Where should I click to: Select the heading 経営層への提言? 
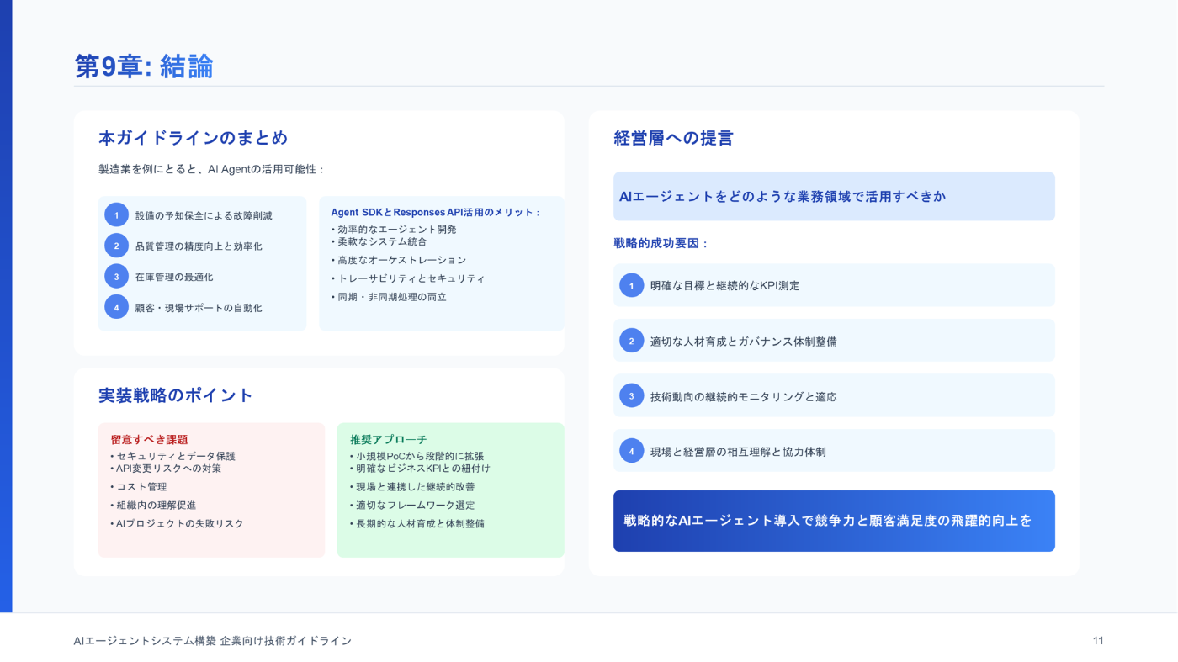click(x=674, y=138)
